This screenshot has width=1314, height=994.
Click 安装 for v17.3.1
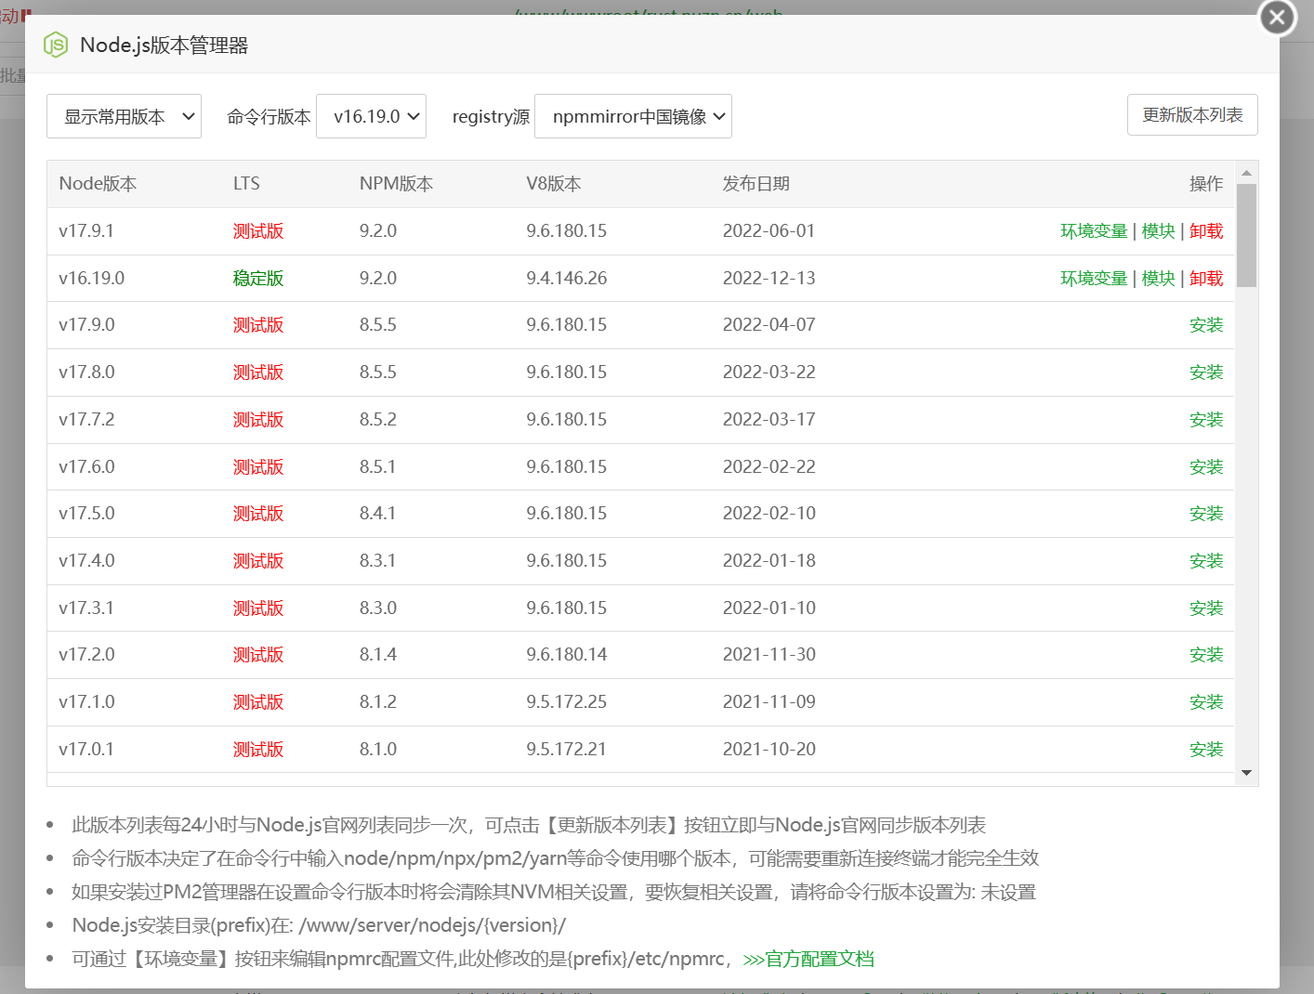pyautogui.click(x=1206, y=608)
